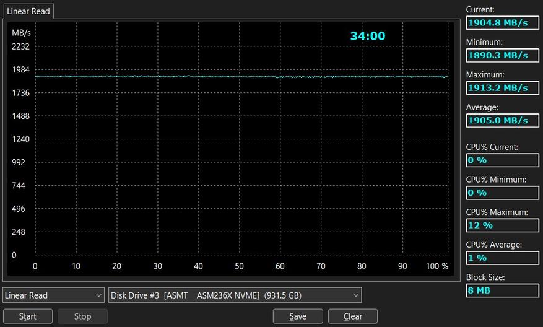Click the Average speed value field
Image resolution: width=543 pixels, height=327 pixels.
503,121
